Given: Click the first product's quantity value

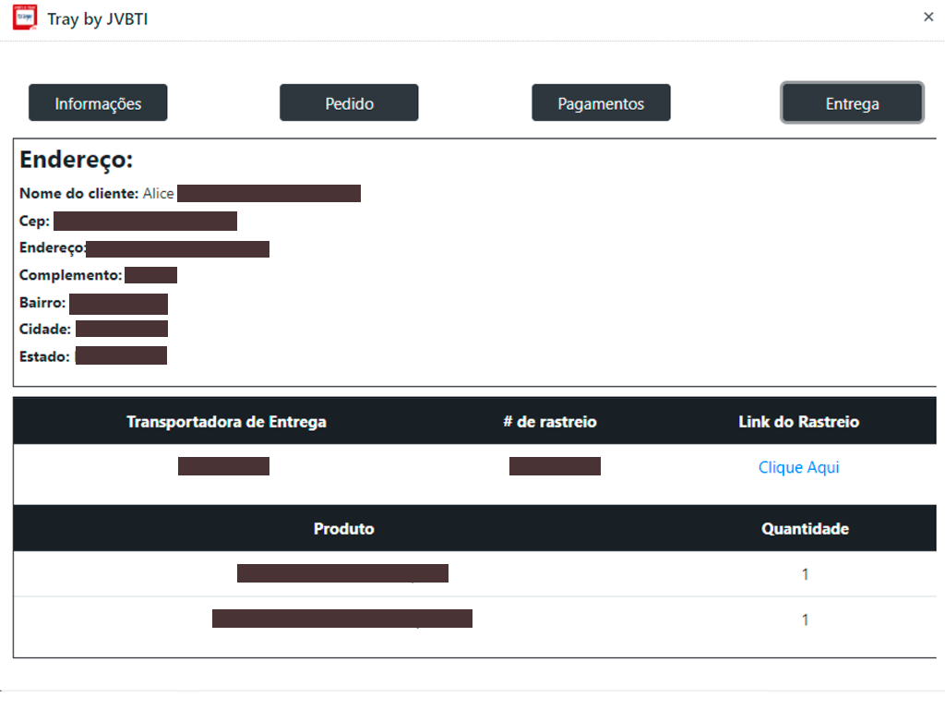Looking at the screenshot, I should click(x=805, y=574).
